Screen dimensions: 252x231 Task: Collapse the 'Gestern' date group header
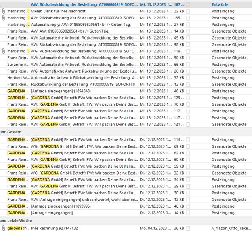tap(126, 132)
